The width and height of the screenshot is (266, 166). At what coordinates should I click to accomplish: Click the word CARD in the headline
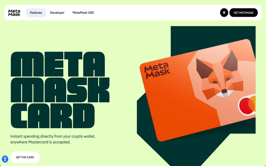[x=53, y=116]
